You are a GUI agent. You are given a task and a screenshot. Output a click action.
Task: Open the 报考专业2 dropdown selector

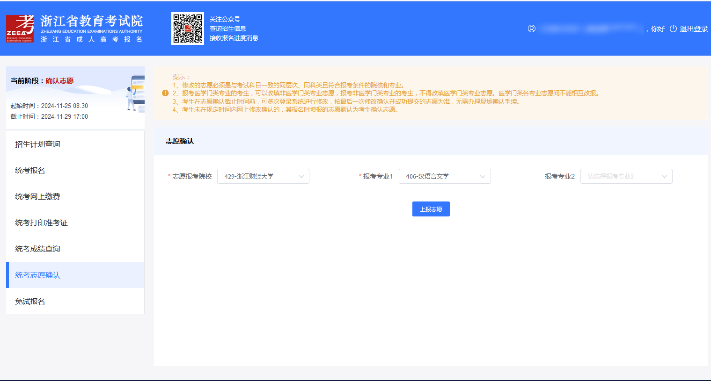[x=626, y=176]
